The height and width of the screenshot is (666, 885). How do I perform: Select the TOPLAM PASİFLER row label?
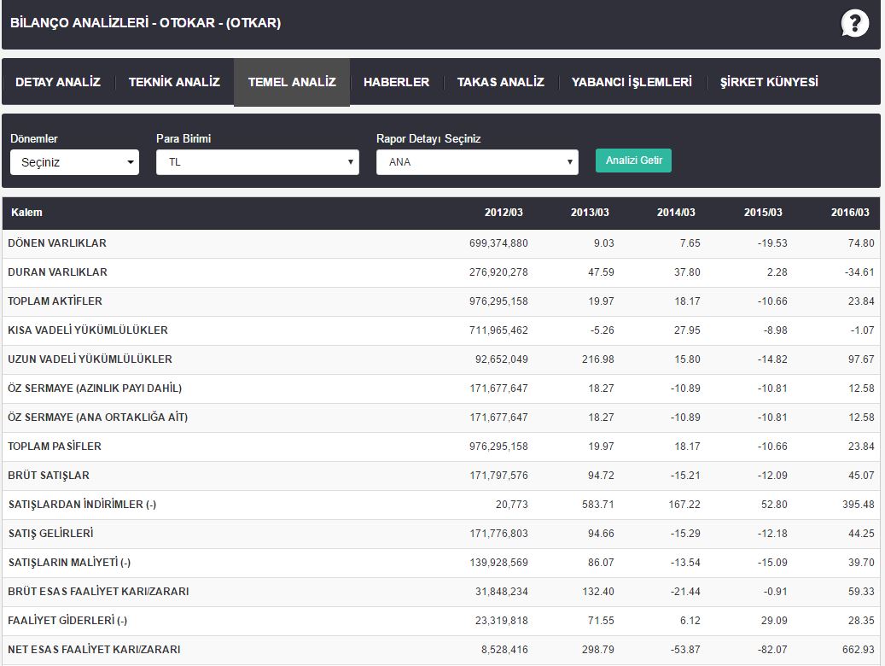coord(54,447)
